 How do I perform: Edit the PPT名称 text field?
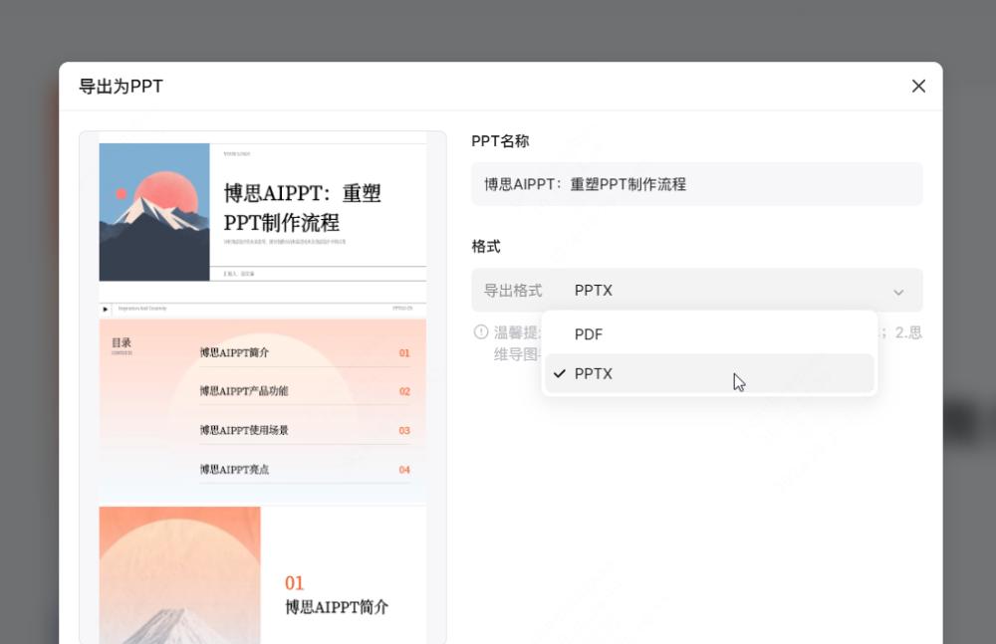coord(697,184)
